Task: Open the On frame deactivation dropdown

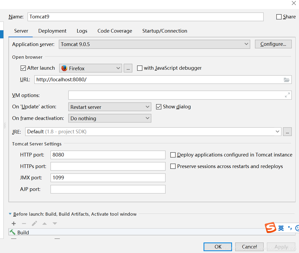Action: point(110,118)
